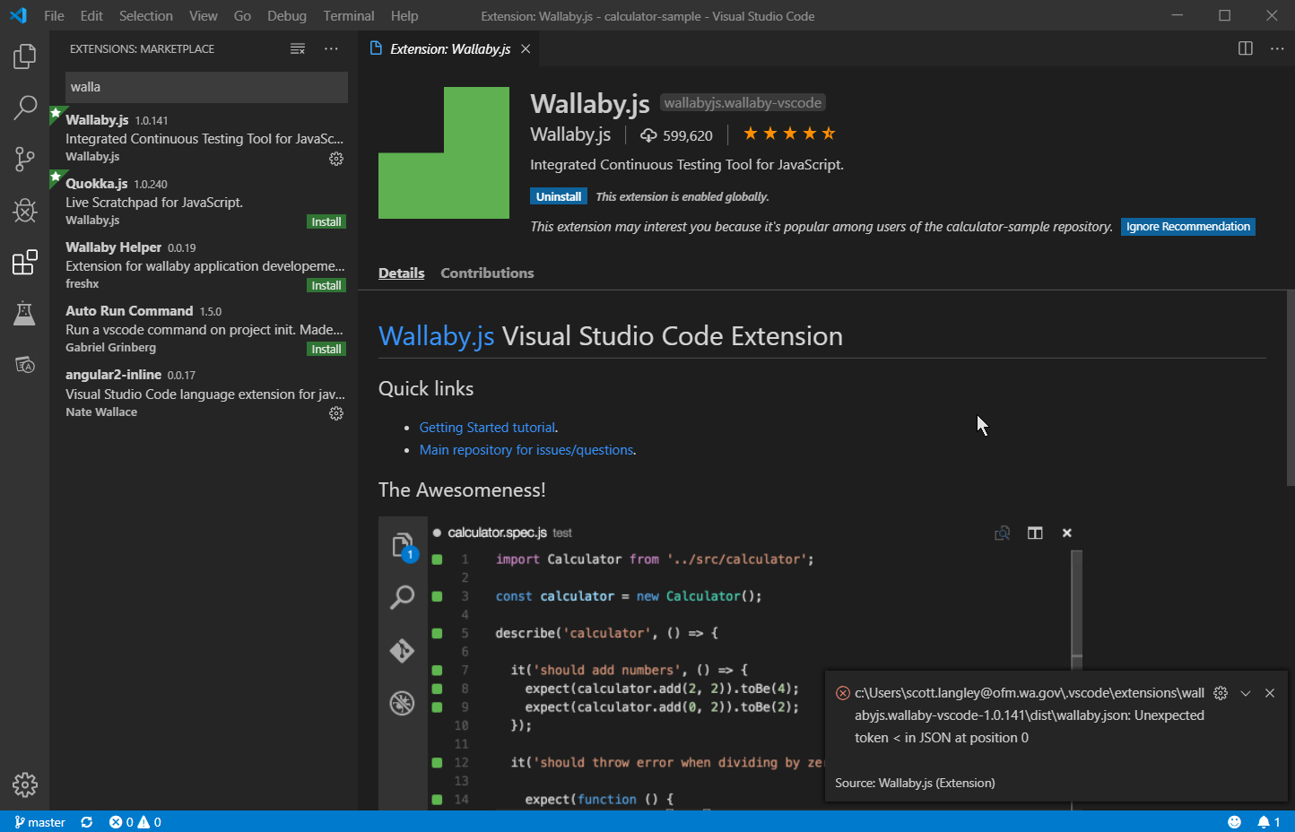
Task: Close the Extension: Wallaby.js tab
Action: 526,48
